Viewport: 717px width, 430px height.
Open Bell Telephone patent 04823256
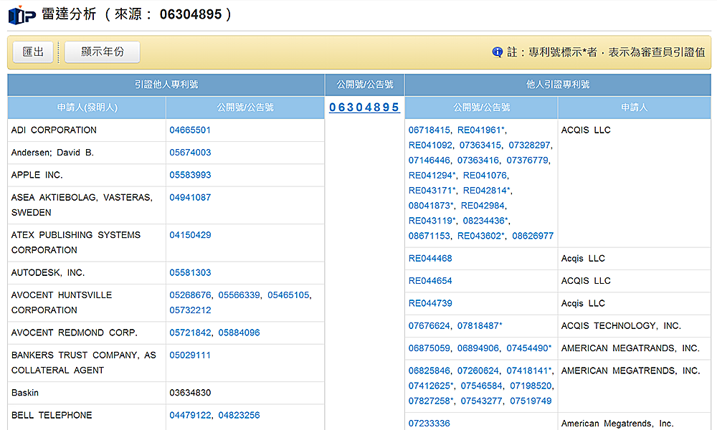pos(239,415)
